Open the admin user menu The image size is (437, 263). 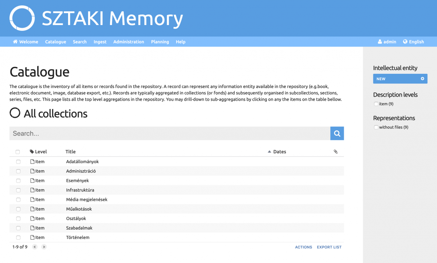[x=387, y=42]
